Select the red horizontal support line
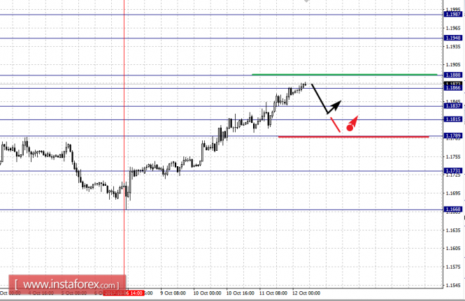The width and height of the screenshot is (465, 301). coord(353,136)
